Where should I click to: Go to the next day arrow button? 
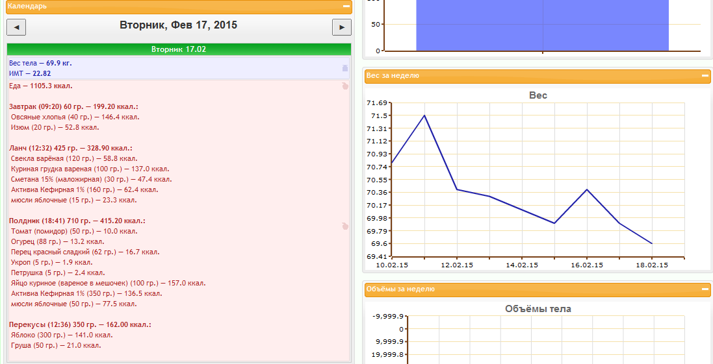click(x=342, y=27)
